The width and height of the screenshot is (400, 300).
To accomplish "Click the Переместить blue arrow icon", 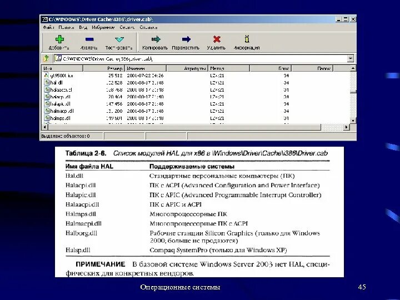I will point(186,39).
